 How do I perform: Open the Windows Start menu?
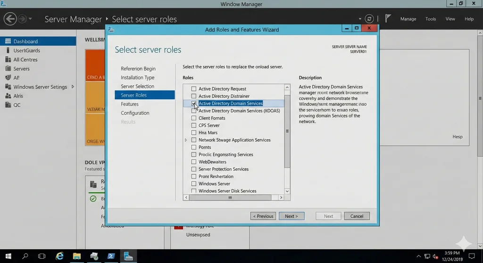point(8,256)
